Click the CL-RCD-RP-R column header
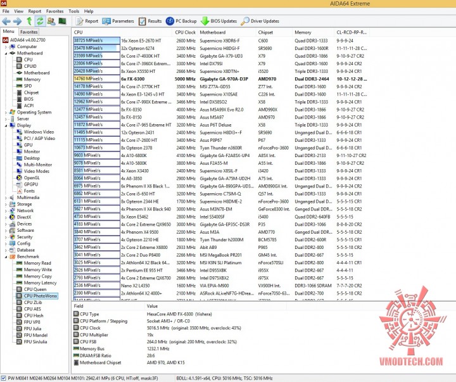456x382 pixels. click(351, 32)
